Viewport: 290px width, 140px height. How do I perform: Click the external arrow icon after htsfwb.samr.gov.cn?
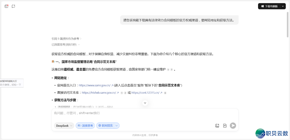pos(118,93)
